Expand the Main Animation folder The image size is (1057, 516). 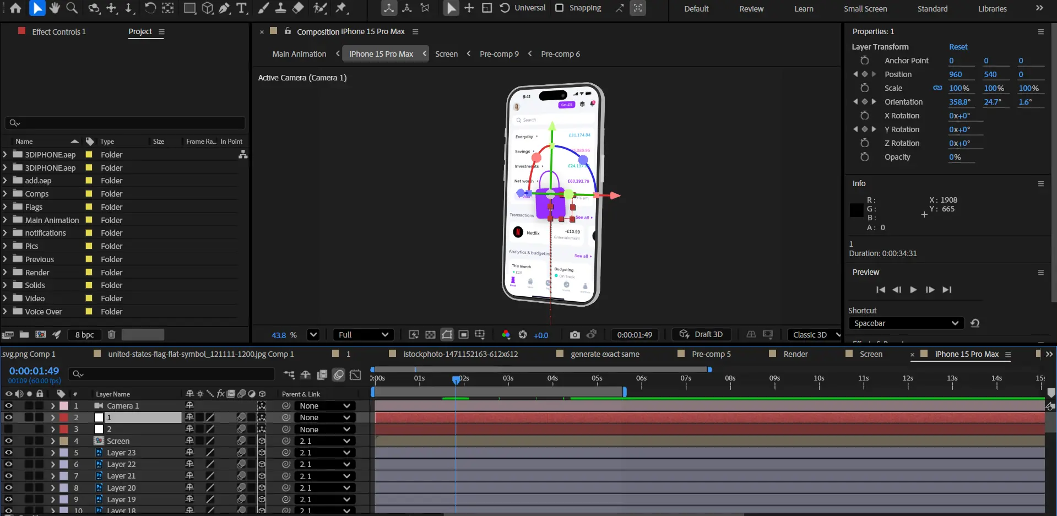pyautogui.click(x=5, y=220)
